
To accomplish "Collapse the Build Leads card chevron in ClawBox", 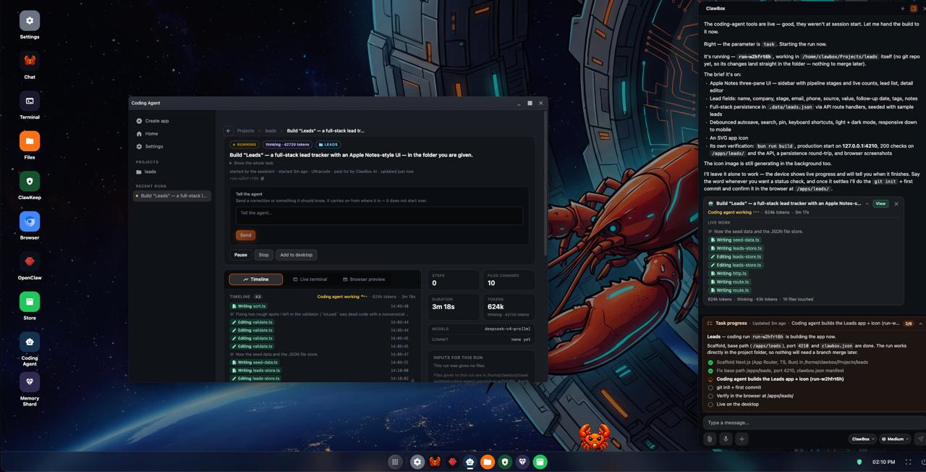I will pos(867,204).
